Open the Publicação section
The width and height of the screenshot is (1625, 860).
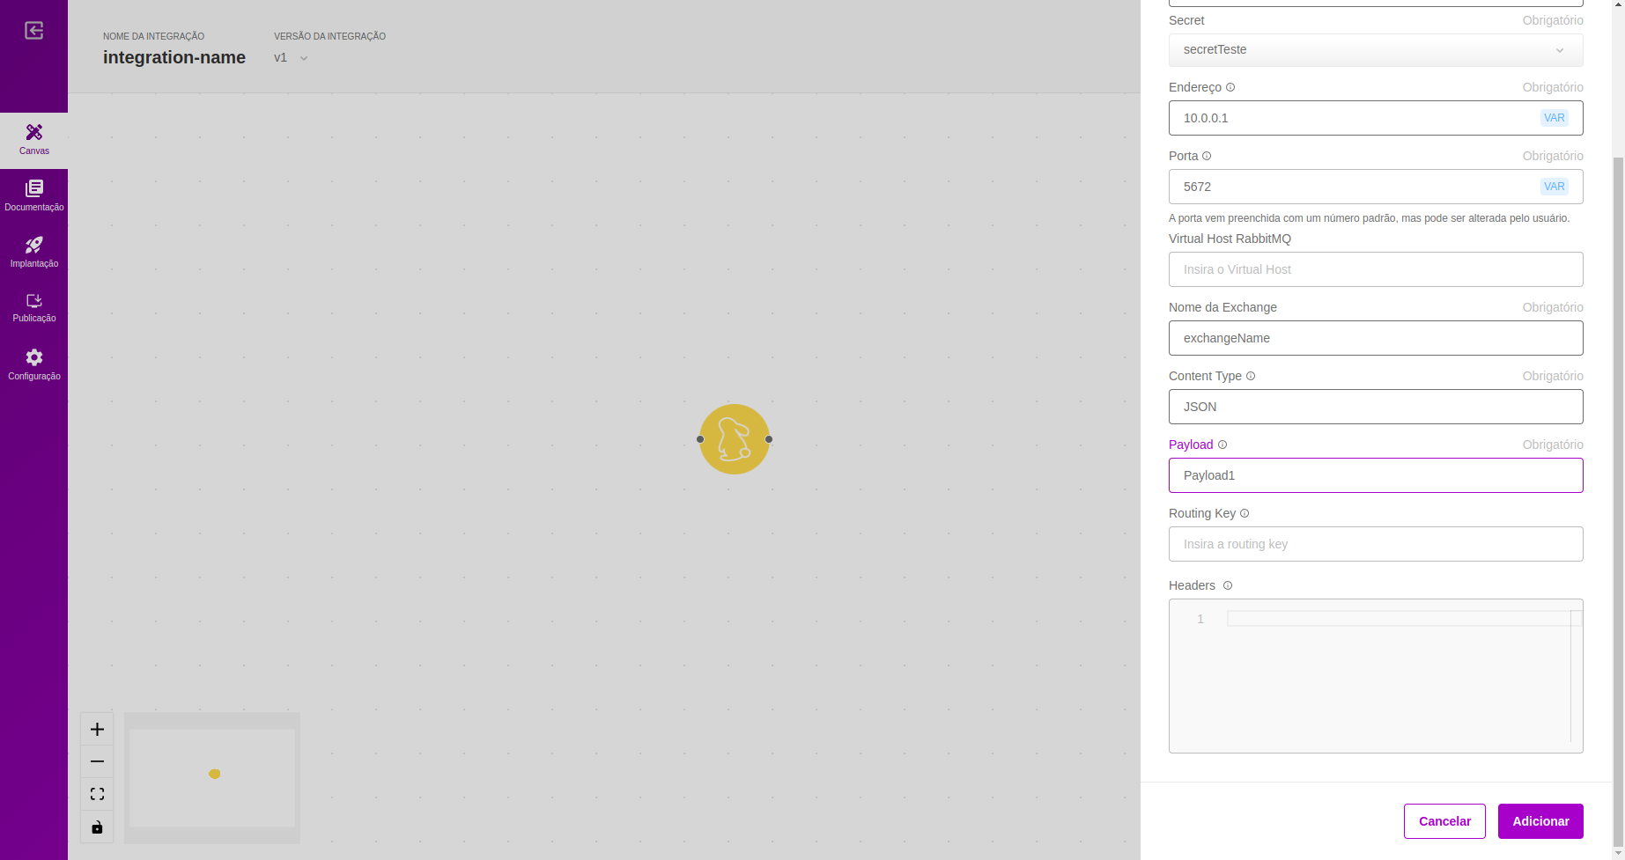[x=33, y=308]
